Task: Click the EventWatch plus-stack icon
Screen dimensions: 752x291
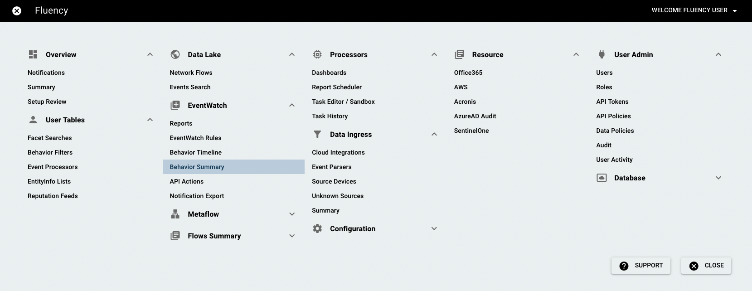Action: pyautogui.click(x=175, y=105)
